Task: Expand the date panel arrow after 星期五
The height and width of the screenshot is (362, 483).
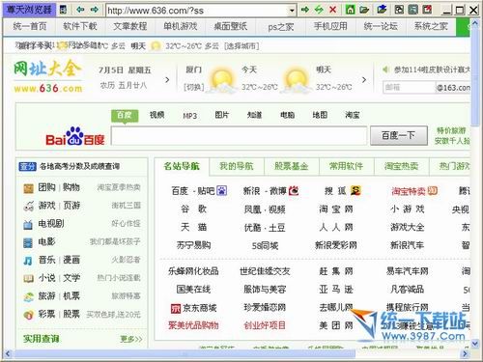Action: pyautogui.click(x=167, y=79)
